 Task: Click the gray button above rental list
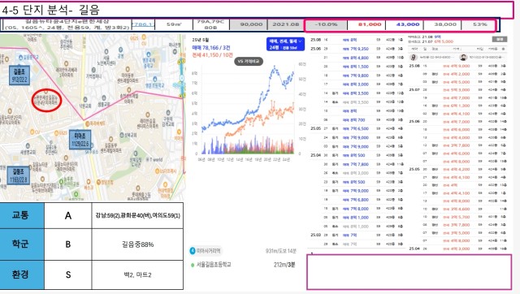coord(500,39)
